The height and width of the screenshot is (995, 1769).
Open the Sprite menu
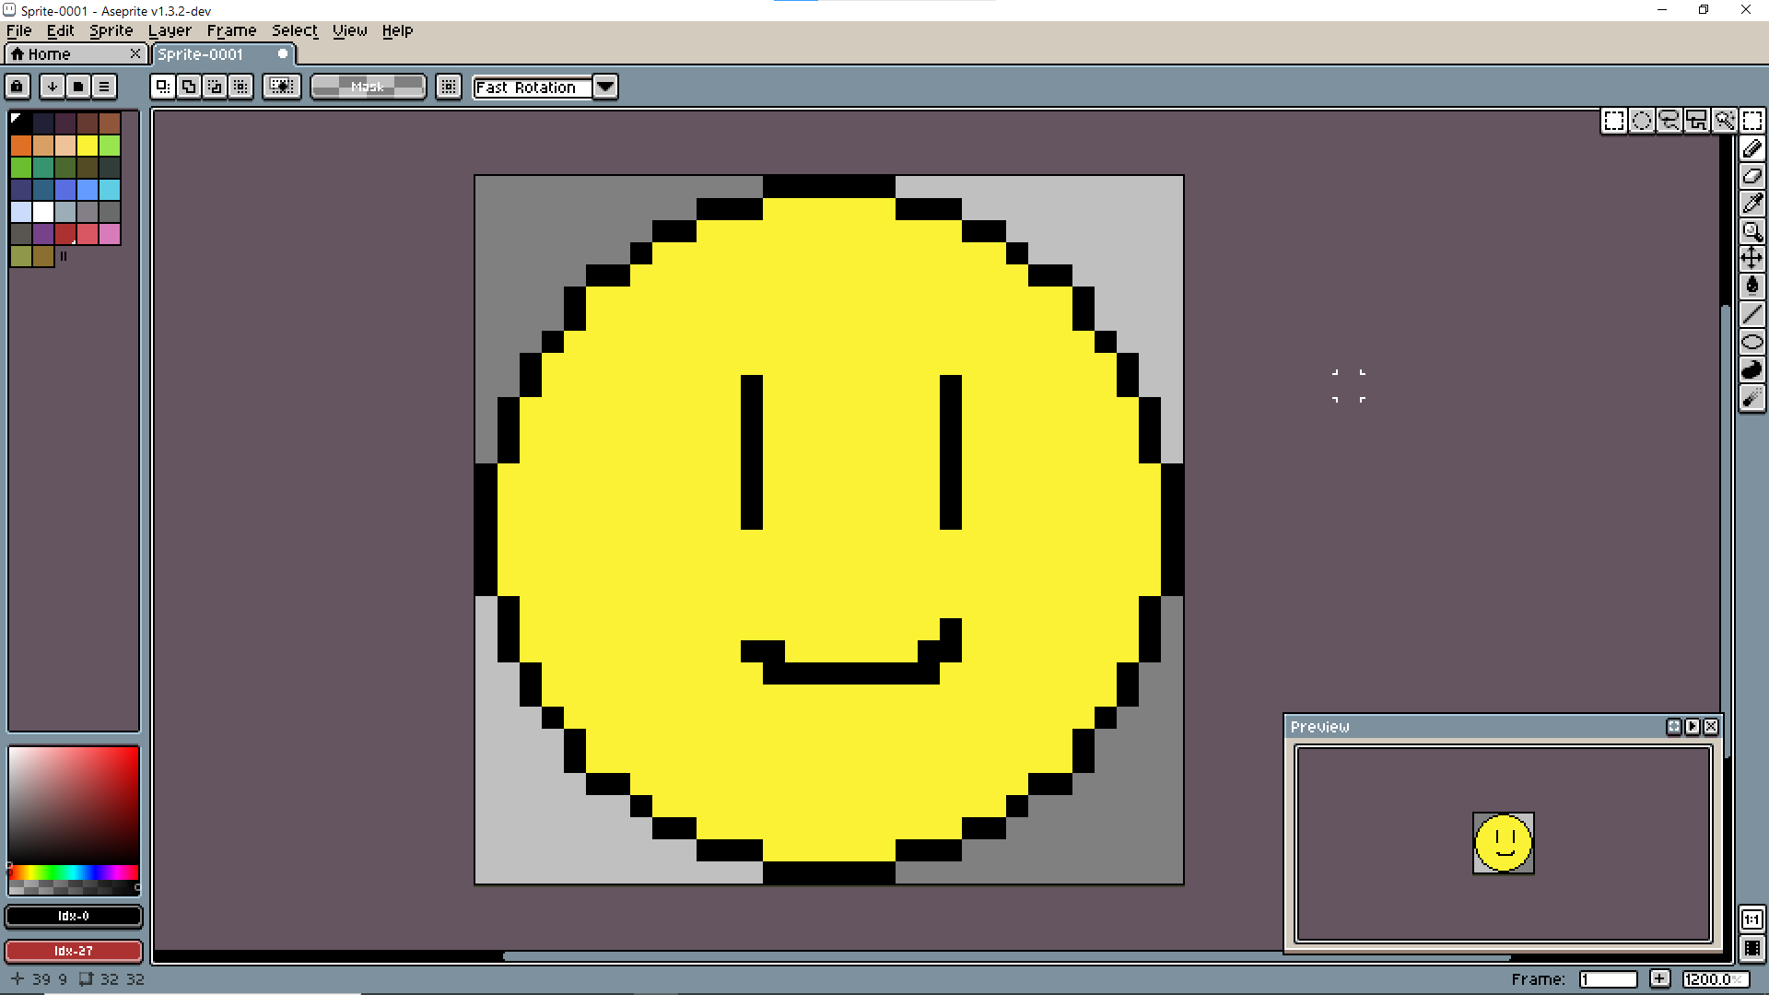(x=111, y=30)
